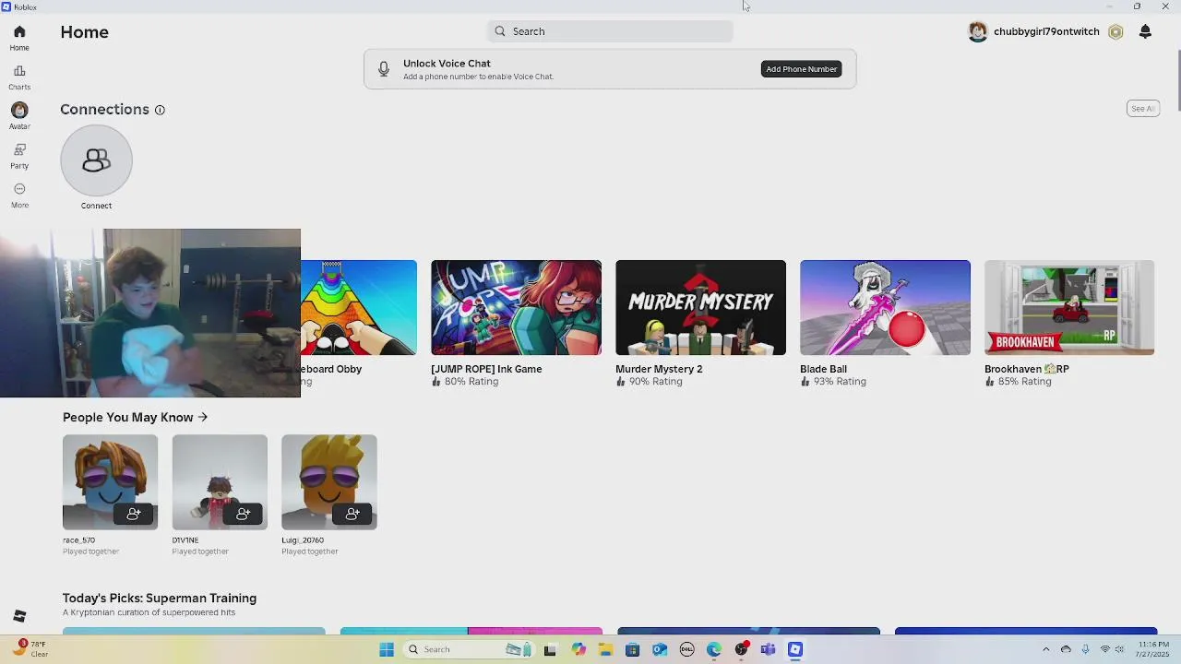Click the system tray microphone icon
The width and height of the screenshot is (1181, 664).
tap(1086, 649)
